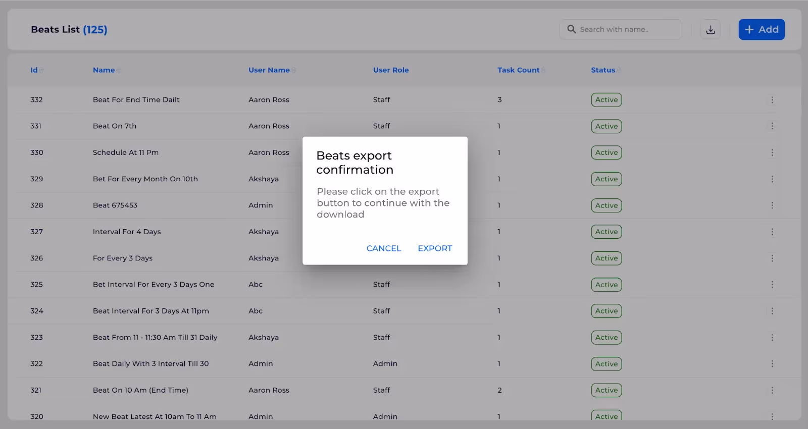808x429 pixels.
Task: Click the Active badge for row 322
Action: pos(607,364)
